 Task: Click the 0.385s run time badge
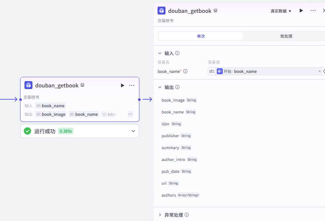66,131
